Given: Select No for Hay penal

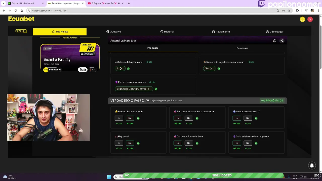Looking at the screenshot, I should tap(130, 143).
